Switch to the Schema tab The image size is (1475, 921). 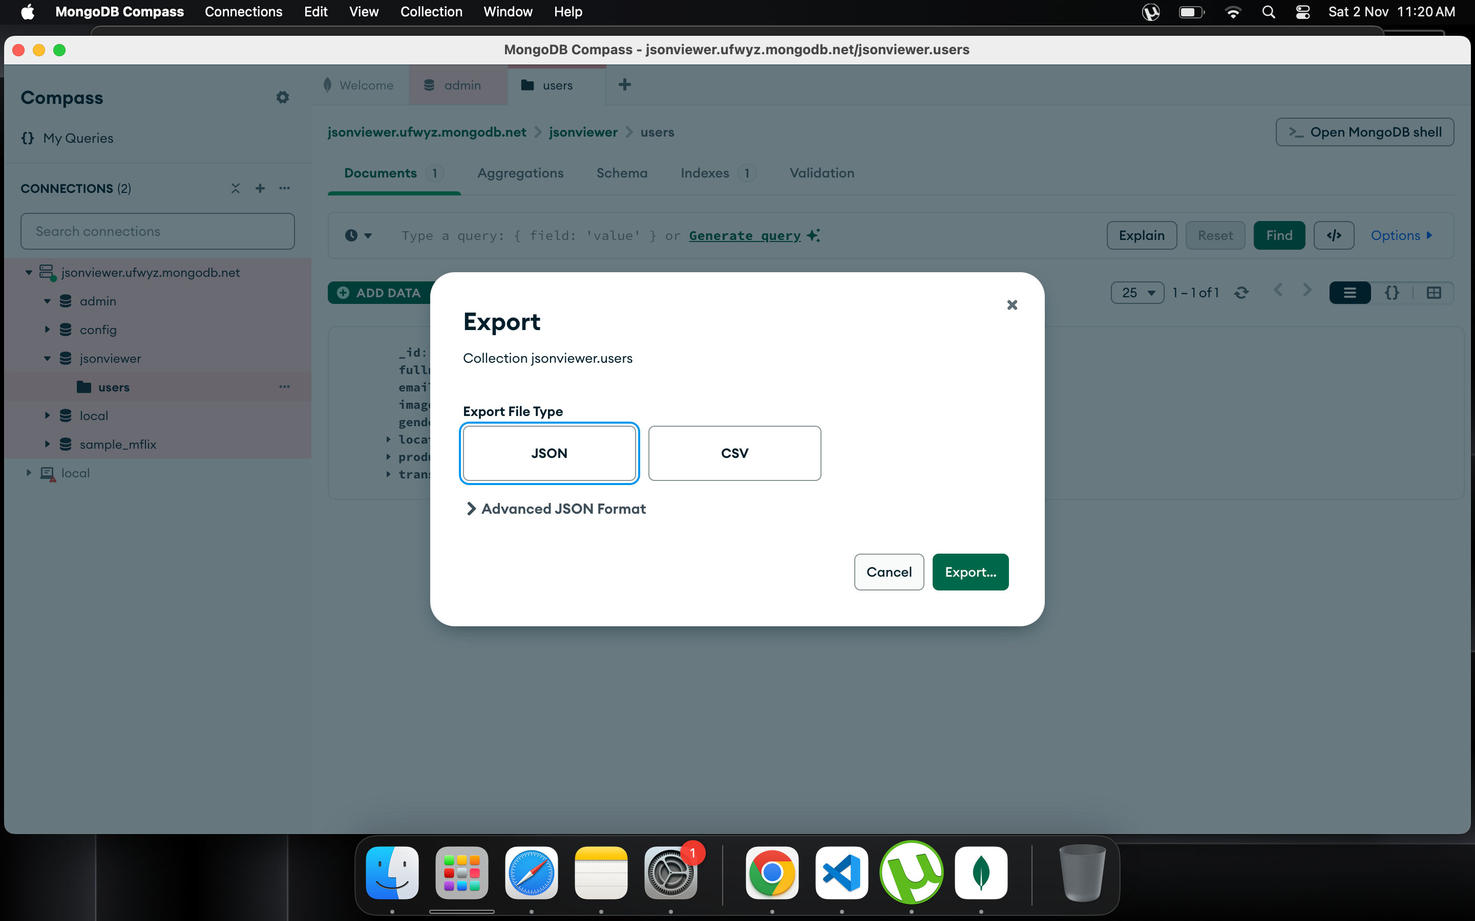click(x=622, y=173)
